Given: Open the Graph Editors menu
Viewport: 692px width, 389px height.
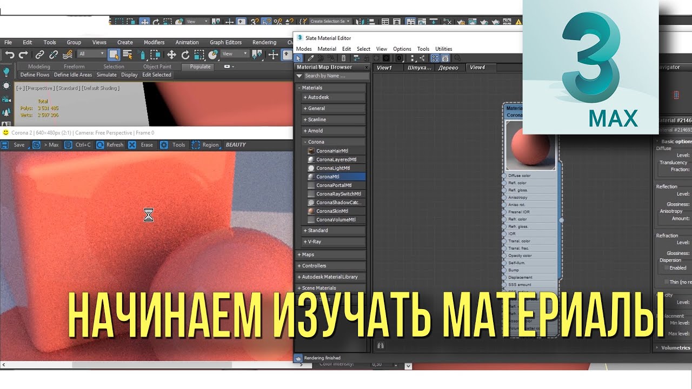Looking at the screenshot, I should point(225,42).
